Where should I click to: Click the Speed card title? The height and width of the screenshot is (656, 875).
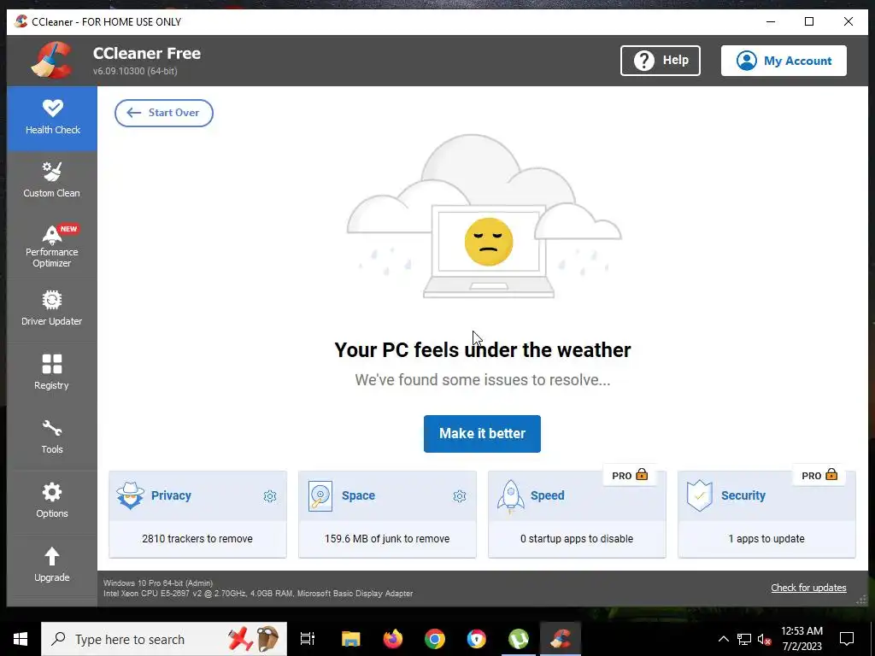[548, 495]
